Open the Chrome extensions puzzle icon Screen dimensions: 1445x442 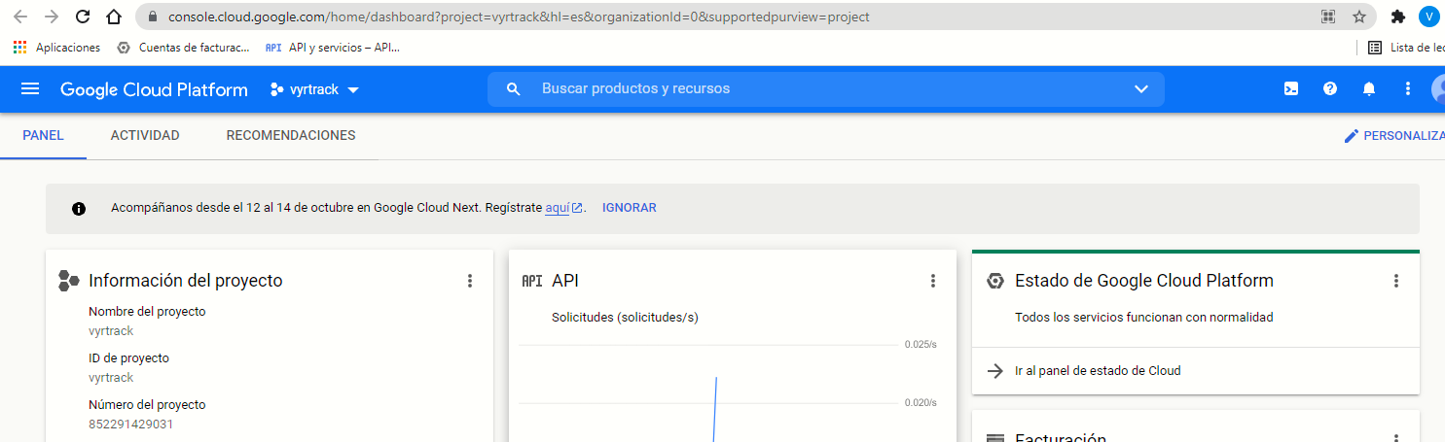click(1398, 17)
